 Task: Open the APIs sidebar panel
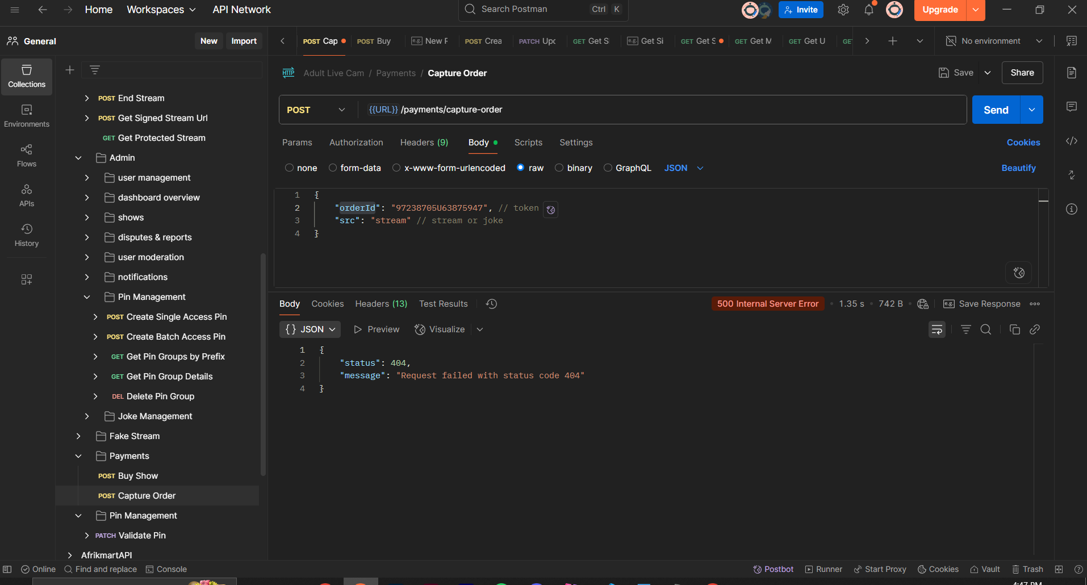point(27,196)
